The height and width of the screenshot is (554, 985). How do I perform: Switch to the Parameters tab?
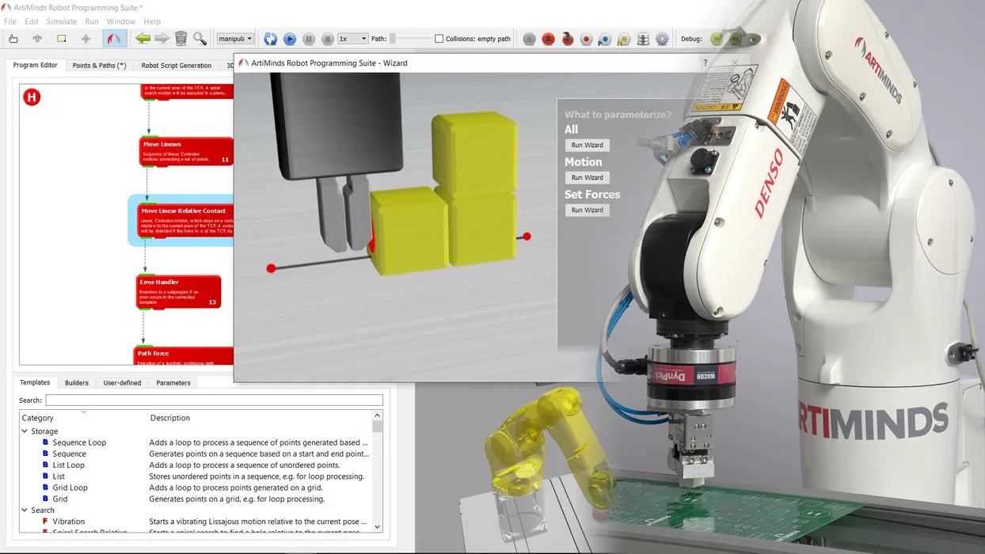tap(173, 382)
